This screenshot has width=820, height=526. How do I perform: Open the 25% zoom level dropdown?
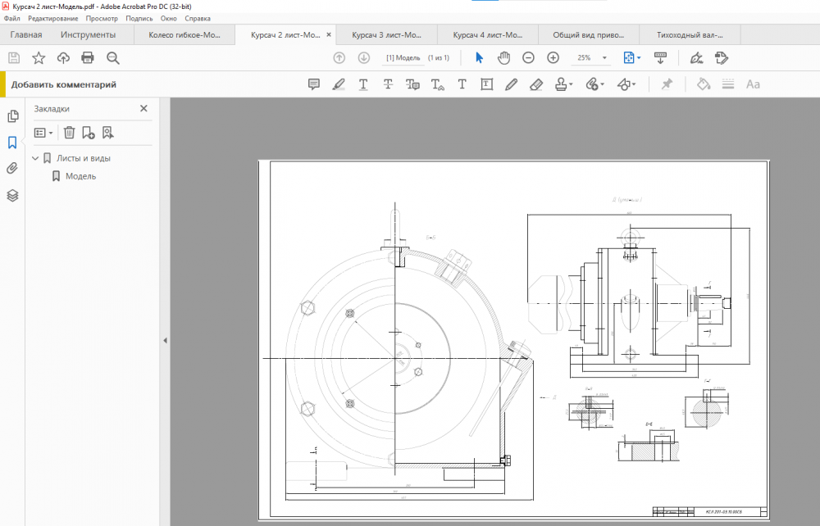604,58
